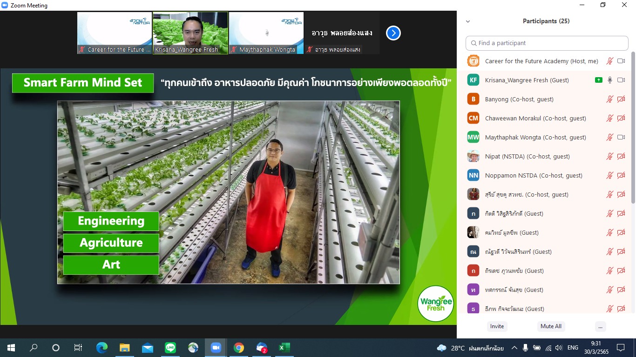
Task: Click the Zoom icon in the taskbar
Action: click(216, 348)
